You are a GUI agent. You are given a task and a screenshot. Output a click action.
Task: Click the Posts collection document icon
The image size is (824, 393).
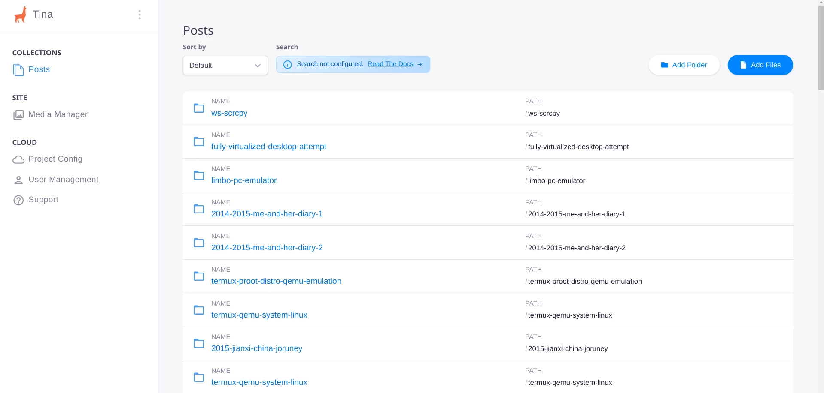[18, 70]
